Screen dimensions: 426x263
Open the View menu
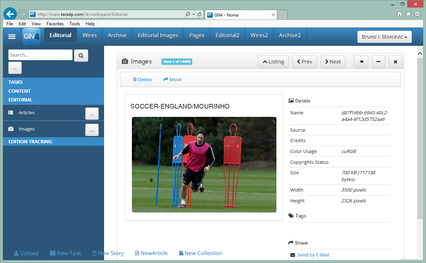point(36,24)
